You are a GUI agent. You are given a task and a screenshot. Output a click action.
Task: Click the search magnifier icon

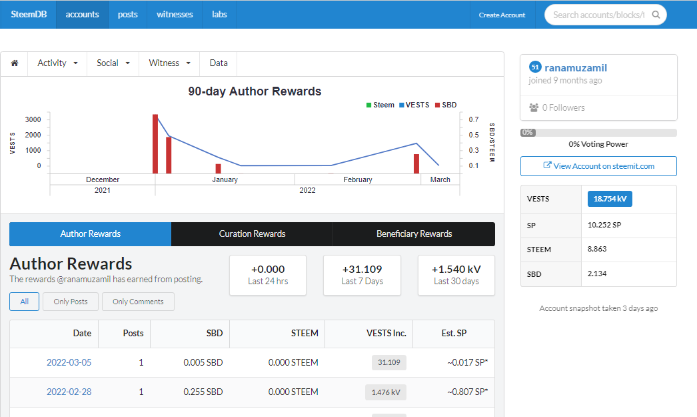point(656,15)
